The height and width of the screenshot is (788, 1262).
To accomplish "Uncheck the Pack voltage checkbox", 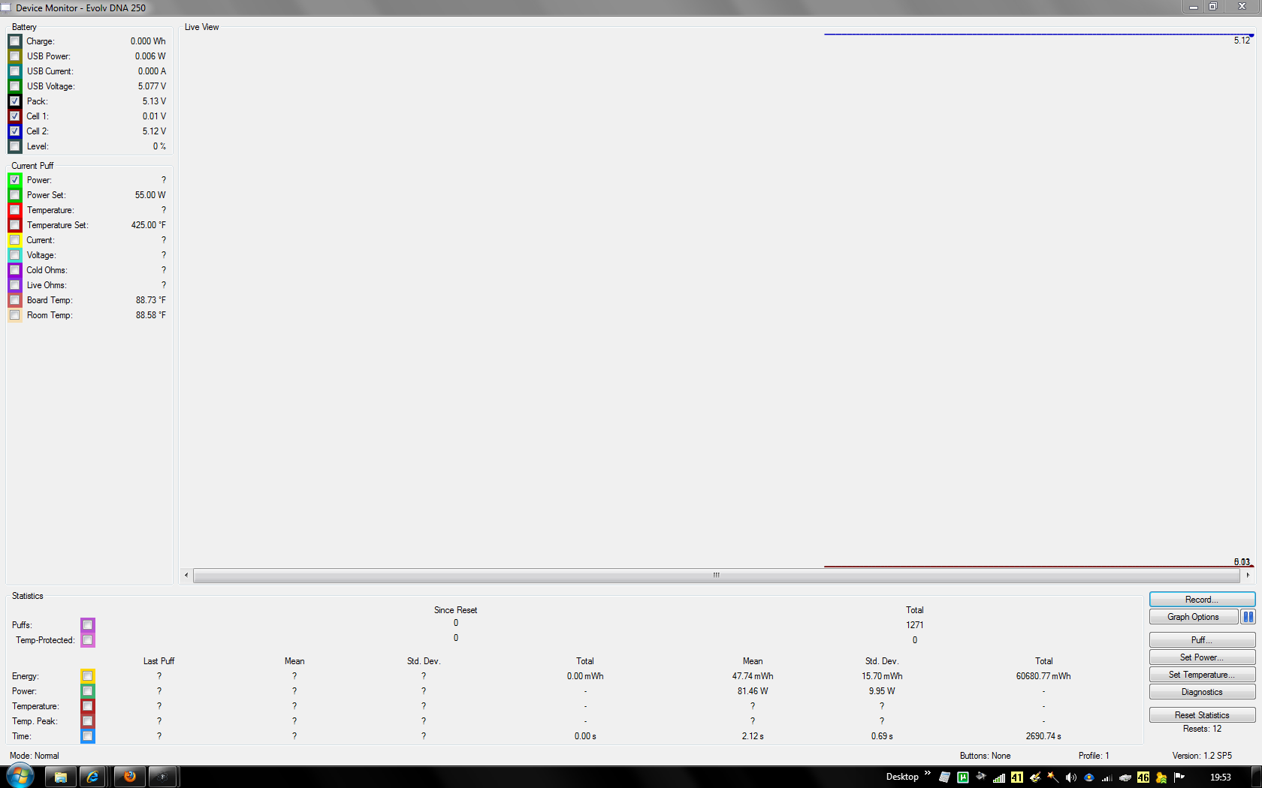I will 15,101.
